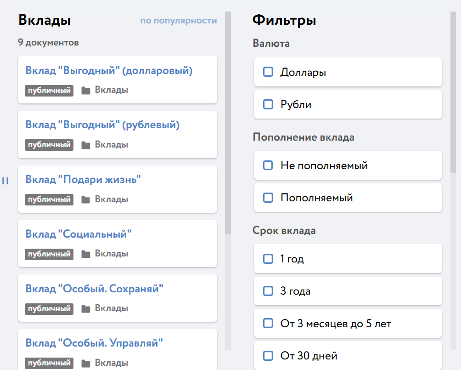Image resolution: width=461 pixels, height=370 pixels.
Task: Click folder icon under Вклад "Подари жизнь"
Action: [x=85, y=200]
